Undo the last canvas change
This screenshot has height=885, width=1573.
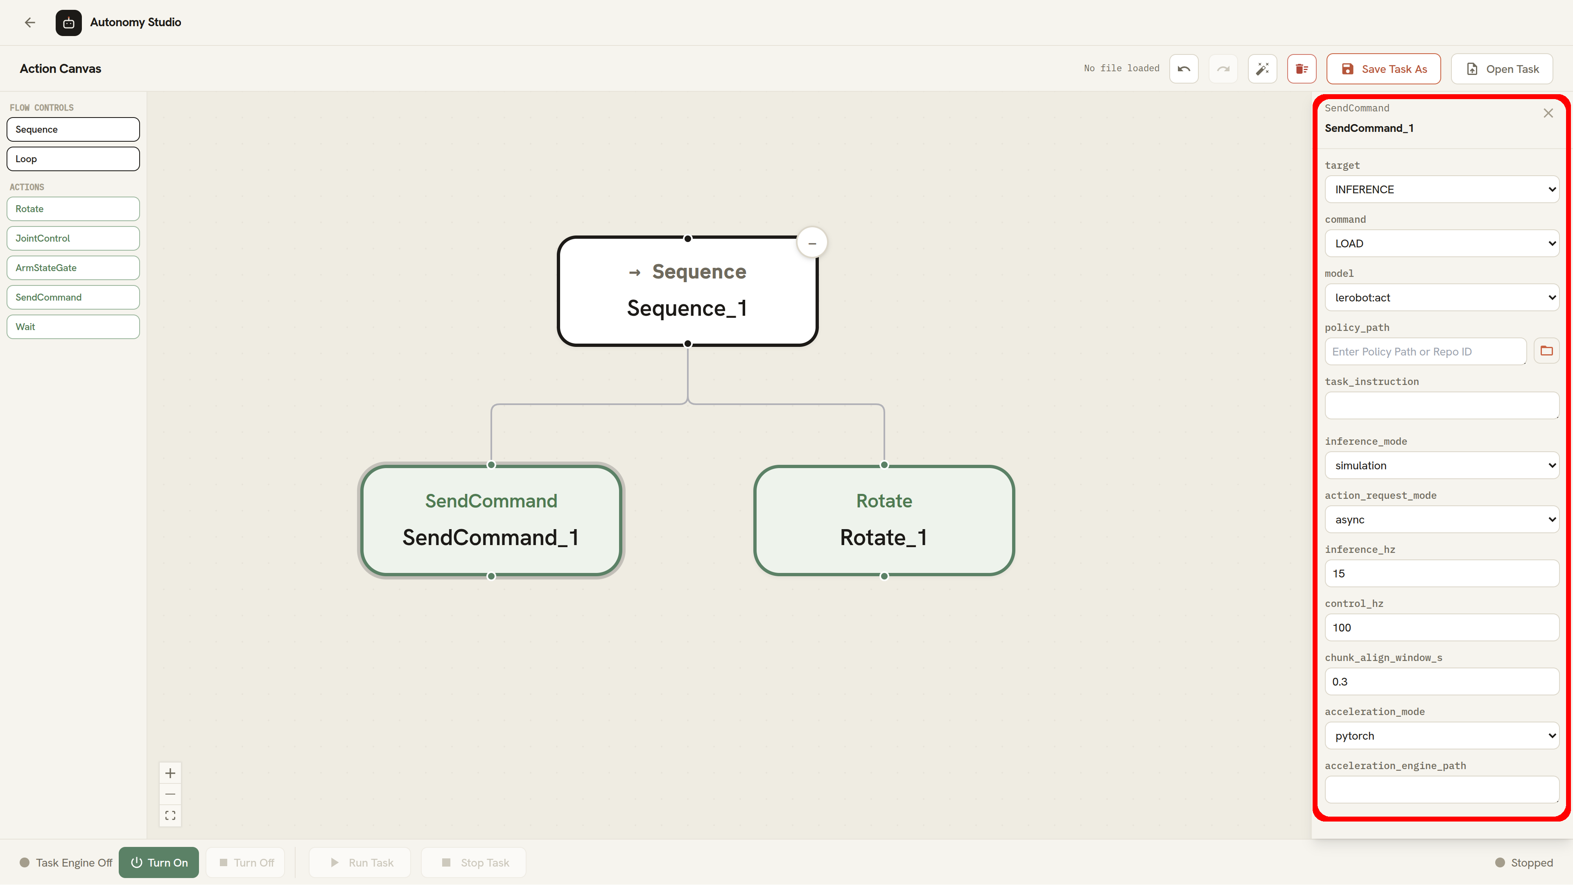tap(1183, 68)
